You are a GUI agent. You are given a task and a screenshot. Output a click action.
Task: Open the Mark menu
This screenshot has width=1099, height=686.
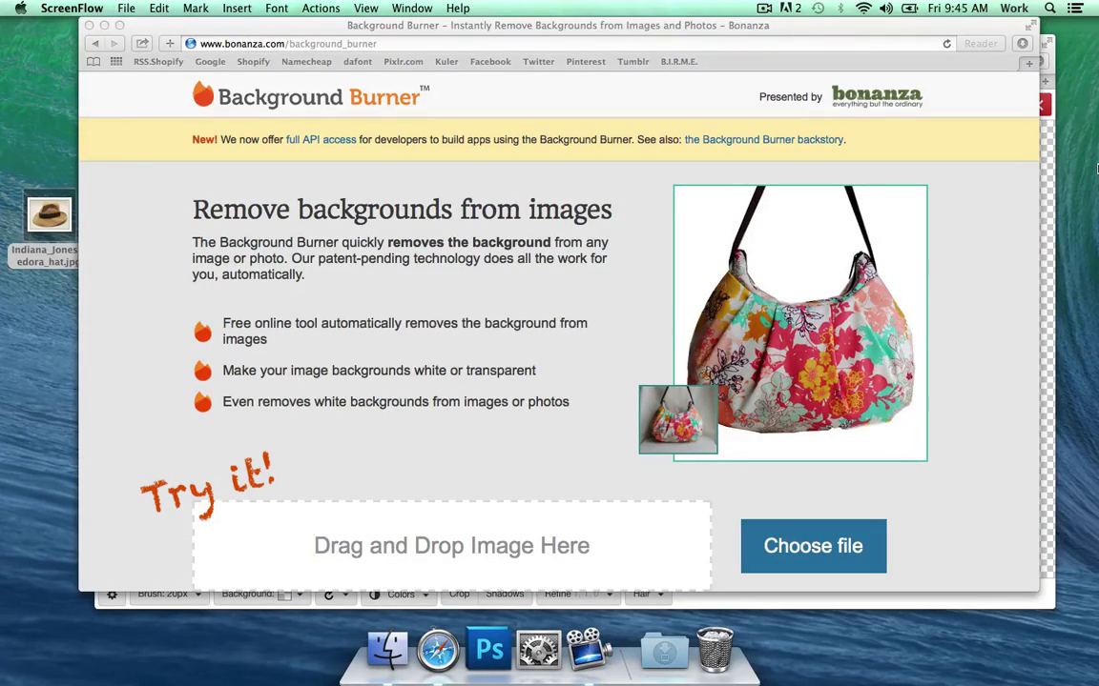pyautogui.click(x=196, y=9)
